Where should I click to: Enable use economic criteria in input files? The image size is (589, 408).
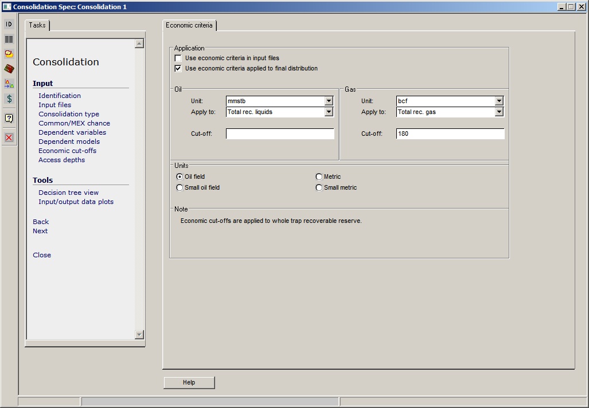click(x=178, y=58)
